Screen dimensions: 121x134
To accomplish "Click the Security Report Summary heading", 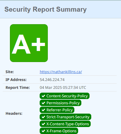I will coord(45,10).
